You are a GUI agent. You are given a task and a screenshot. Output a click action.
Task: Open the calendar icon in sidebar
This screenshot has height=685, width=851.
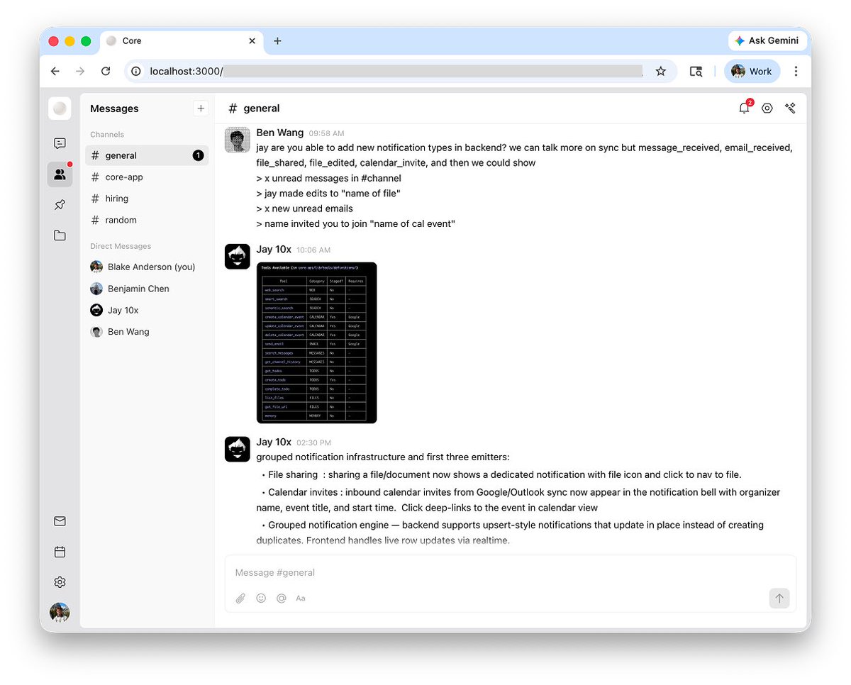pyautogui.click(x=60, y=552)
